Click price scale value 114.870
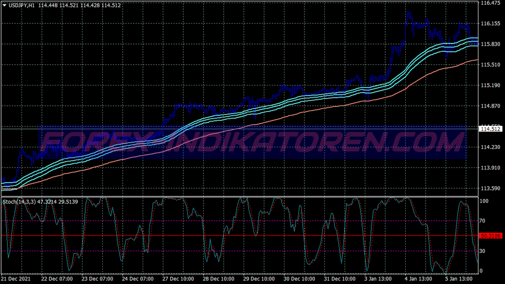 coord(491,106)
